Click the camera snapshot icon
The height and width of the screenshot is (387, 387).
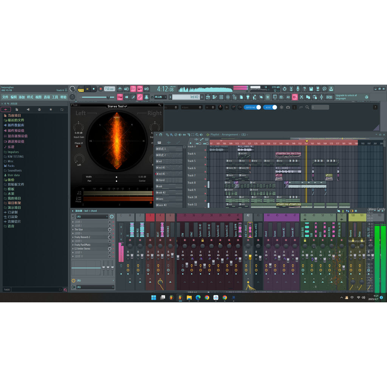(288, 107)
